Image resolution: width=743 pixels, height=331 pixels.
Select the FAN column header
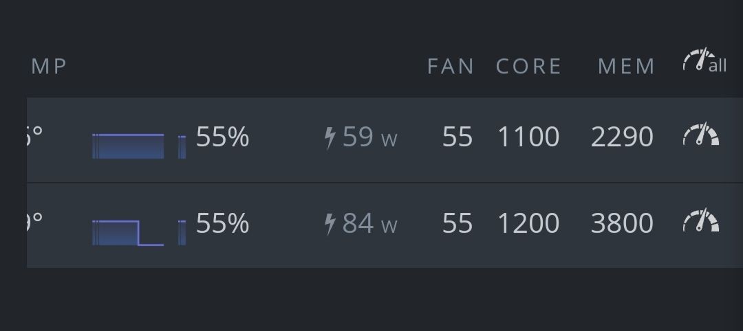tap(450, 67)
